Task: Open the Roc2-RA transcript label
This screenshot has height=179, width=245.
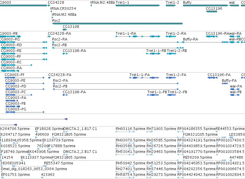Action: (x=60, y=39)
